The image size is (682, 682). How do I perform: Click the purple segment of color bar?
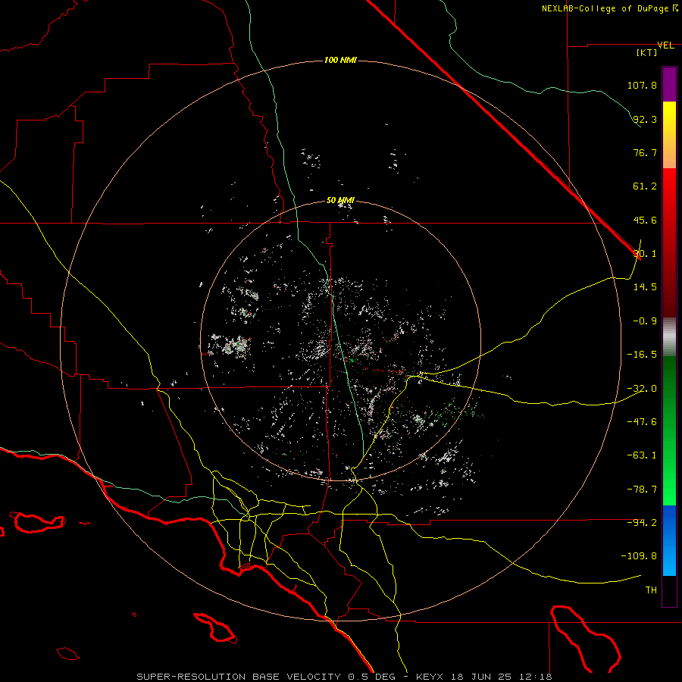(669, 84)
